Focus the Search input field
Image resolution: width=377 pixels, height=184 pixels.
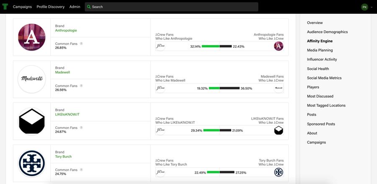[171, 7]
